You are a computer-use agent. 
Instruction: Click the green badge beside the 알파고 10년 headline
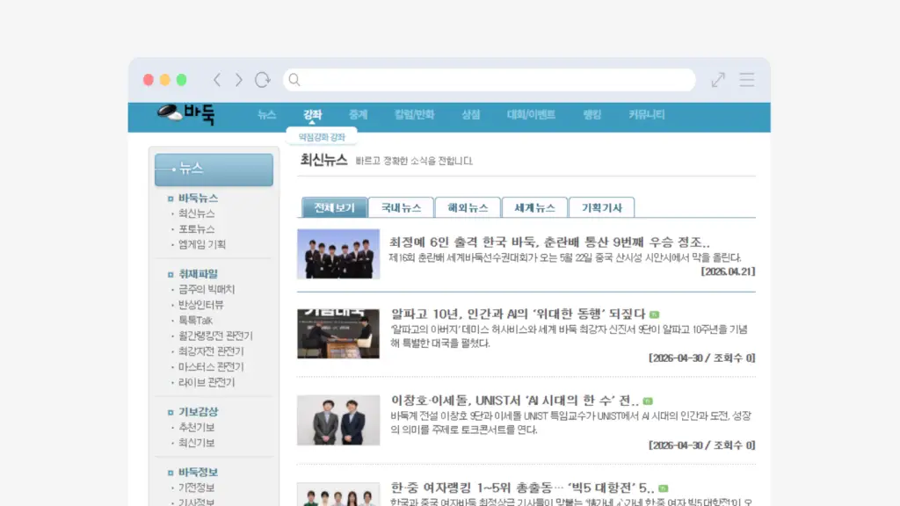click(x=654, y=314)
